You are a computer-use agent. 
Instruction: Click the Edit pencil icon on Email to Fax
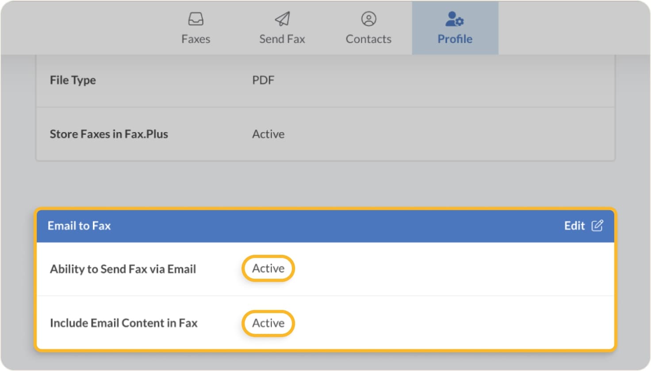(598, 225)
